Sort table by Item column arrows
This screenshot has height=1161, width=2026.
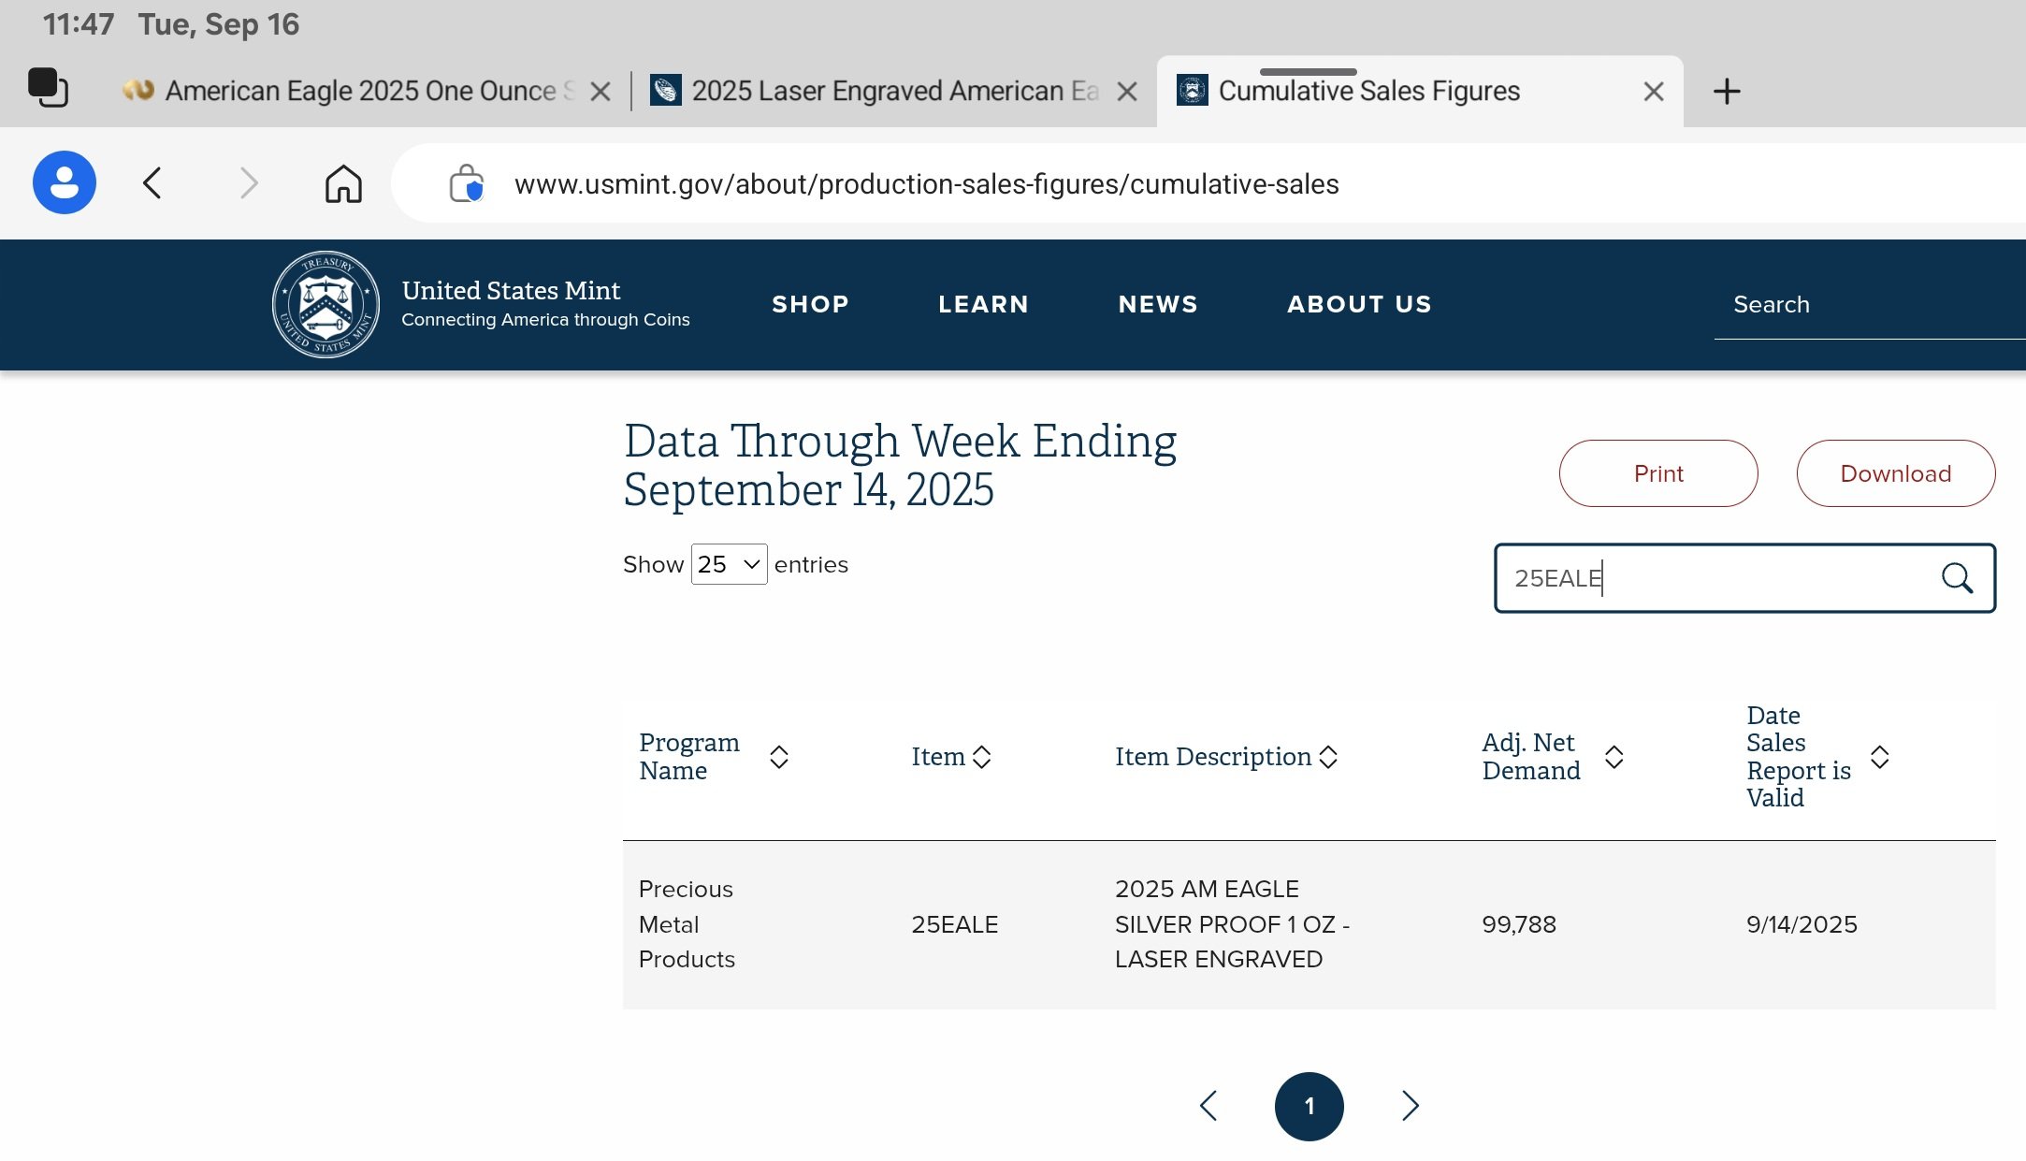click(x=981, y=757)
